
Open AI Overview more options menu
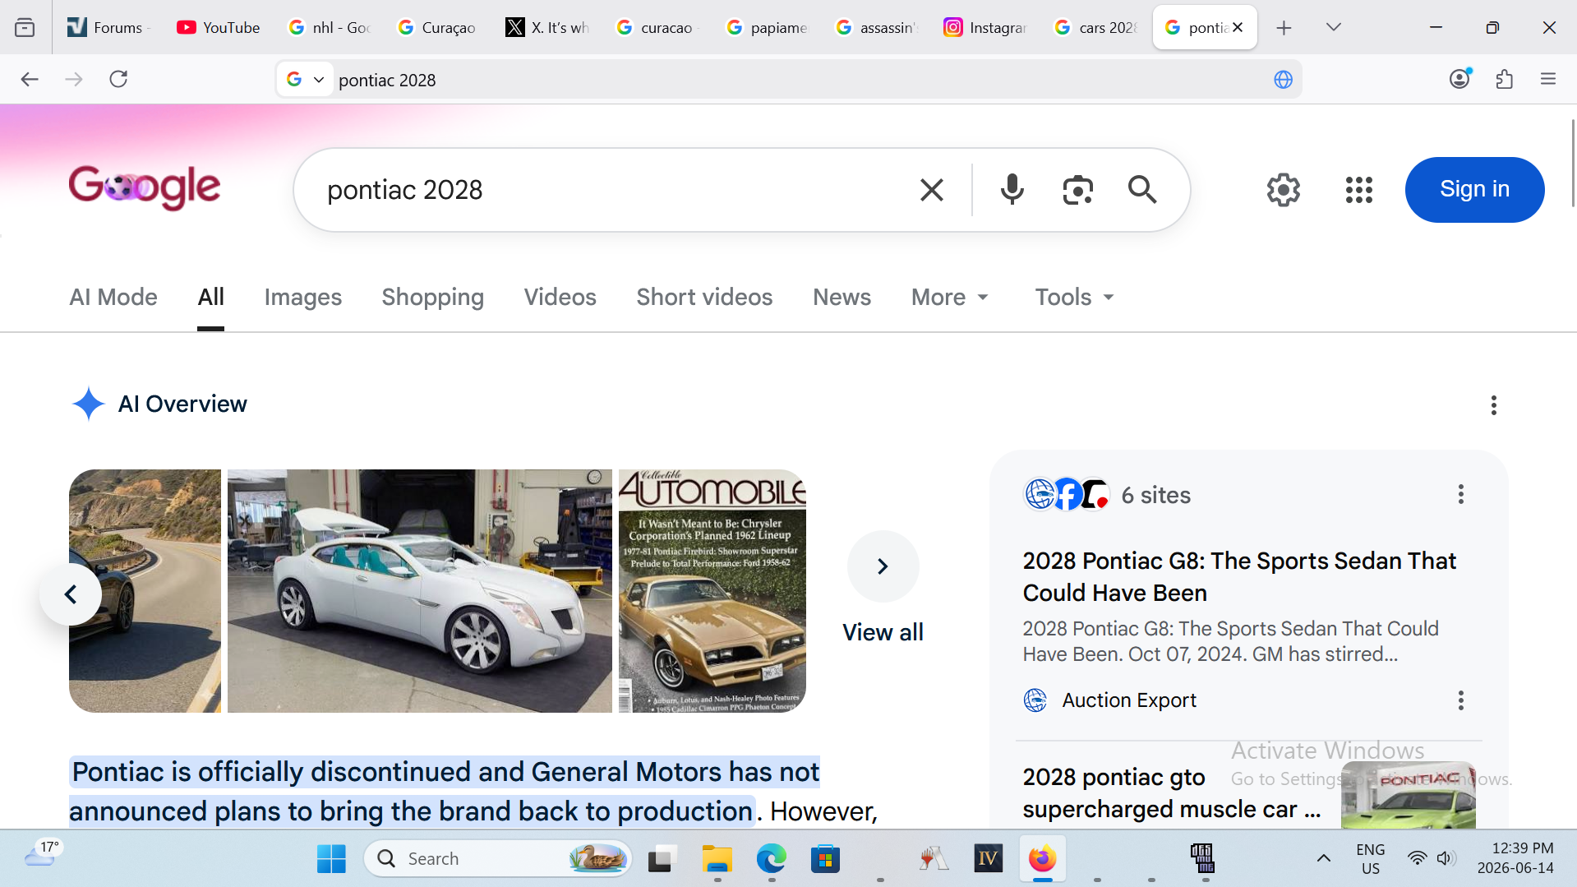(x=1493, y=404)
